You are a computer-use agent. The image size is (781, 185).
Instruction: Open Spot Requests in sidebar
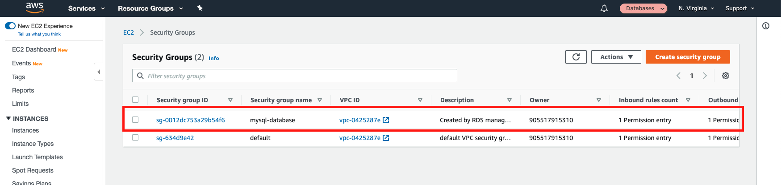(33, 170)
